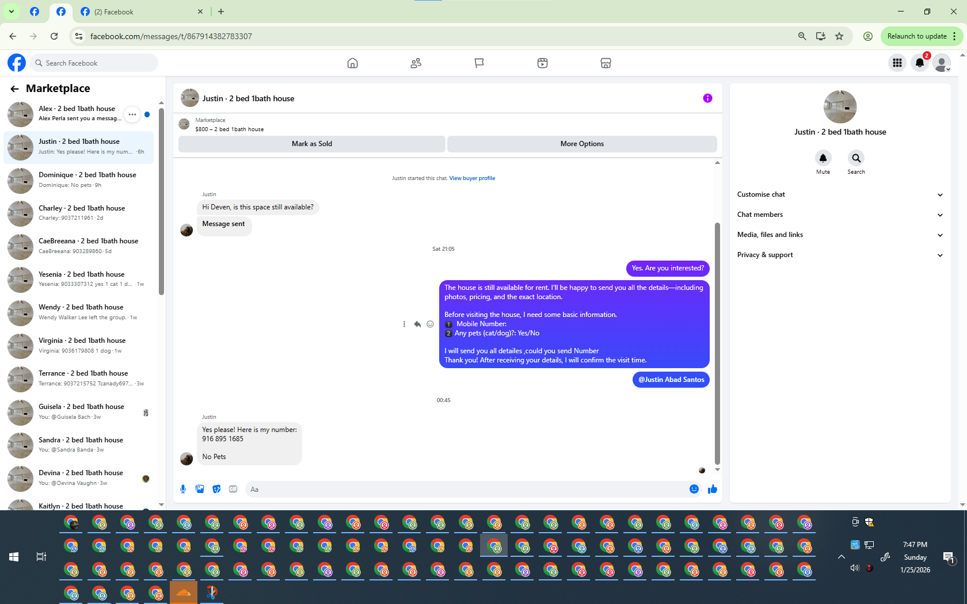Switch to the (2) Facebook tab
Screen dimensions: 967x604
(x=142, y=12)
